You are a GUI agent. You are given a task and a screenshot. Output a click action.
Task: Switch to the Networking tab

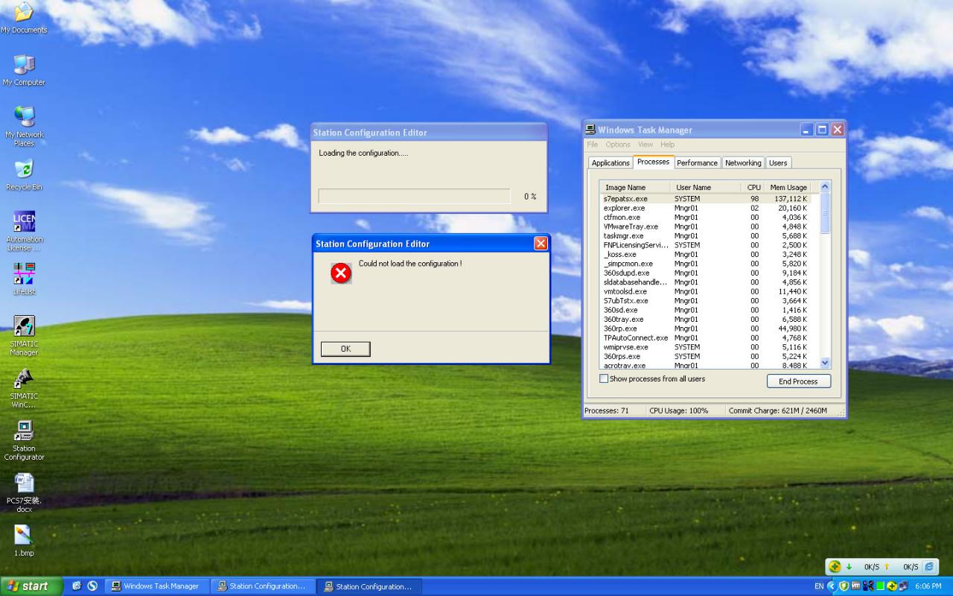point(743,162)
